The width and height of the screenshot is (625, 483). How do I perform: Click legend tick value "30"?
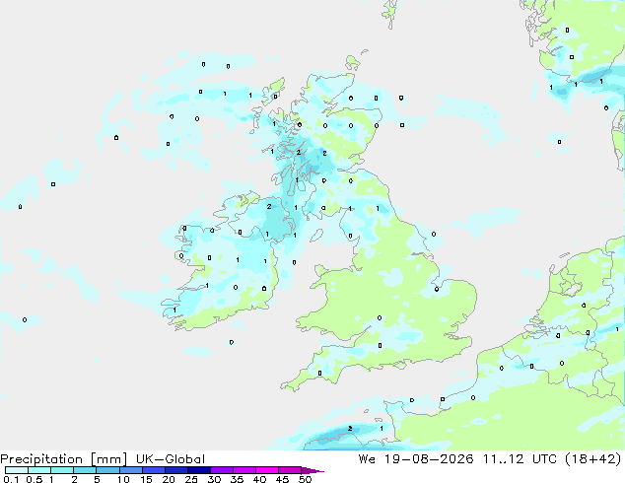214,479
